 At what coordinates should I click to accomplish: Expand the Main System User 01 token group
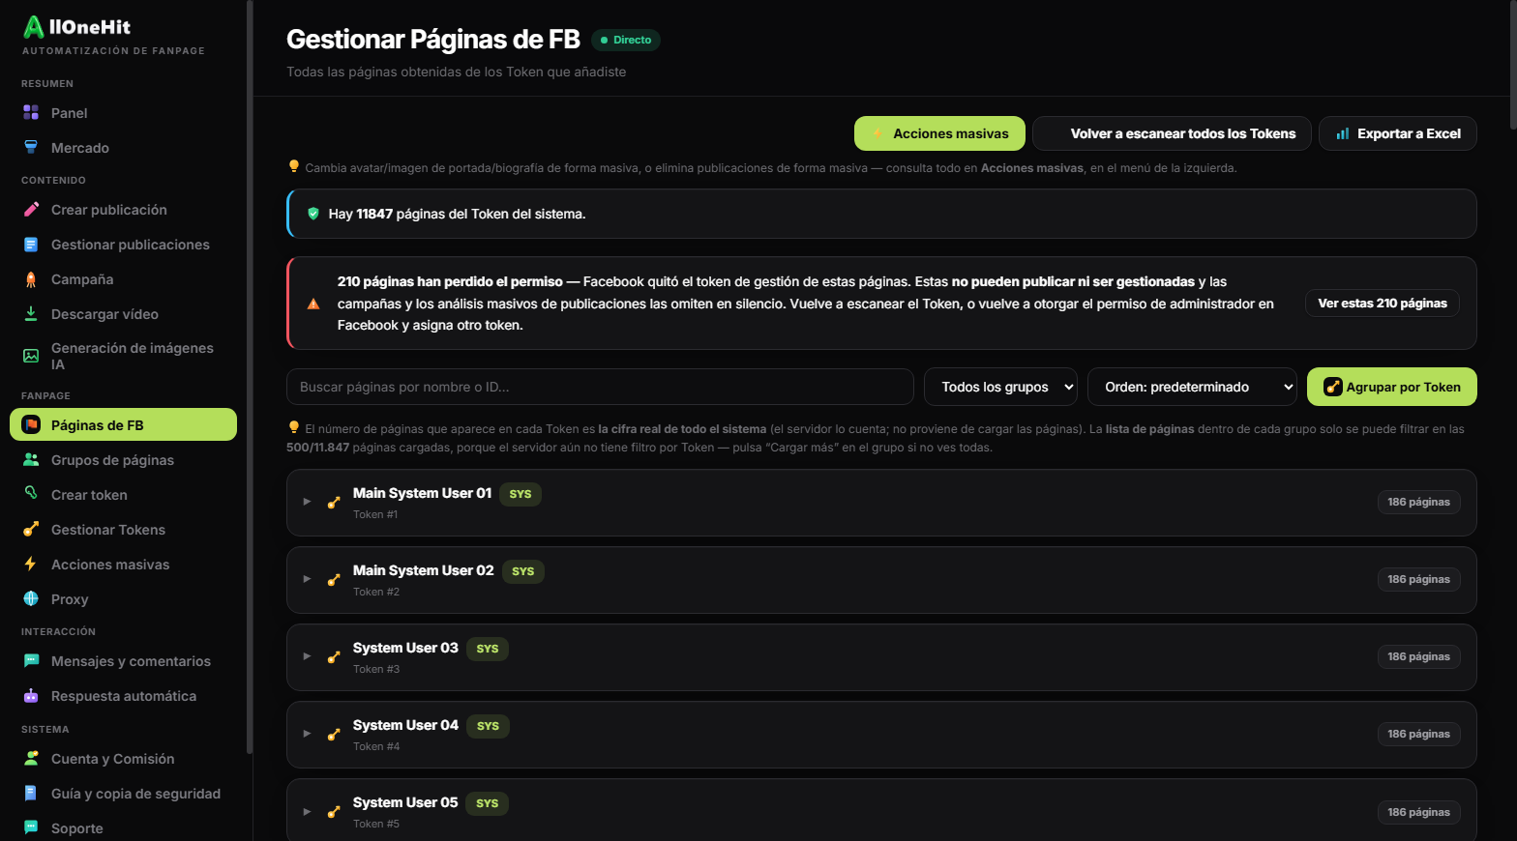coord(307,502)
